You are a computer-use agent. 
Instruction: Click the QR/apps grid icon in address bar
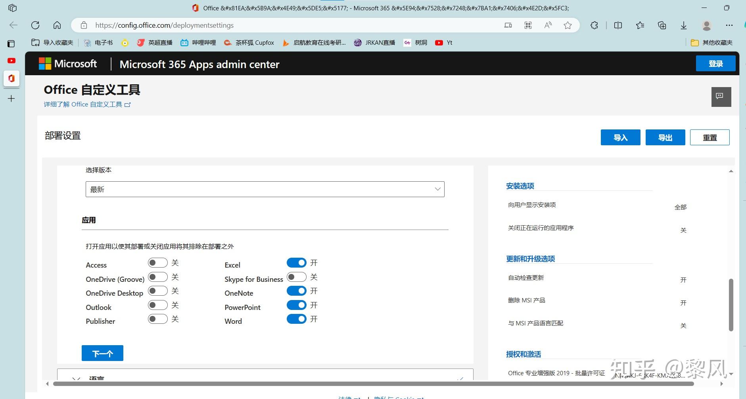click(528, 25)
